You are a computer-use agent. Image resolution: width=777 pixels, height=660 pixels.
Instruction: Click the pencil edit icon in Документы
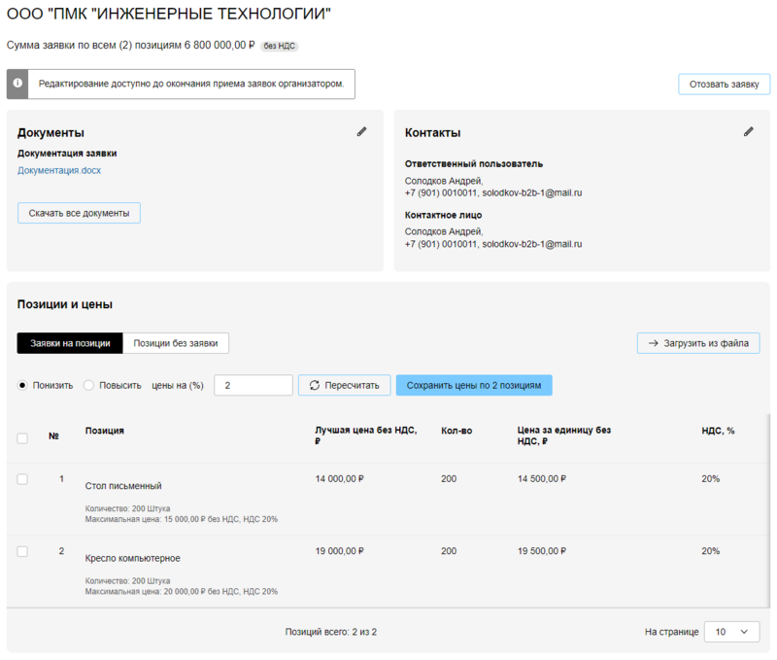click(x=361, y=131)
